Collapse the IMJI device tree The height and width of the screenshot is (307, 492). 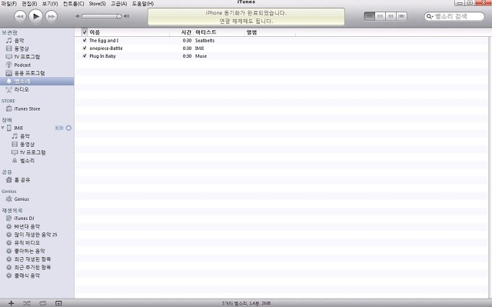pyautogui.click(x=3, y=128)
